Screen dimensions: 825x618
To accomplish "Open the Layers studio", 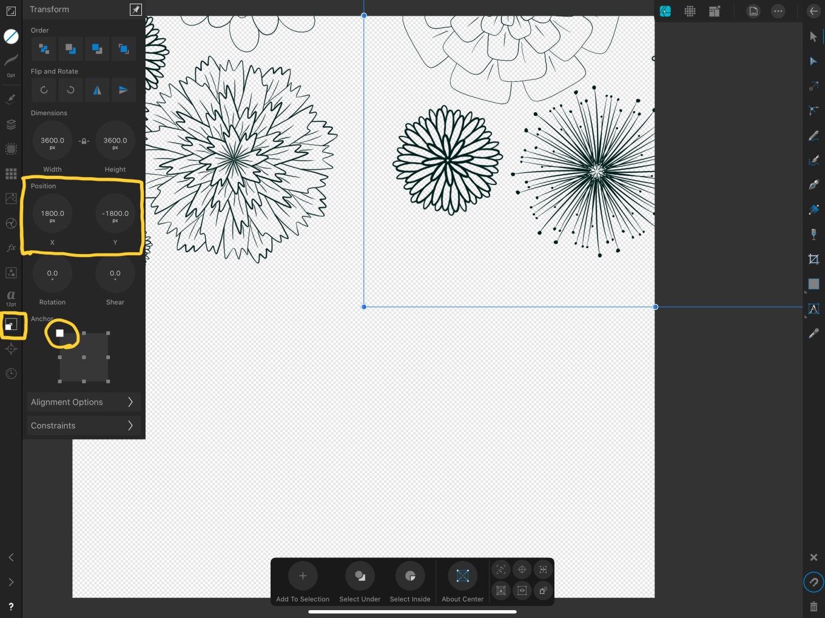I will tap(11, 124).
